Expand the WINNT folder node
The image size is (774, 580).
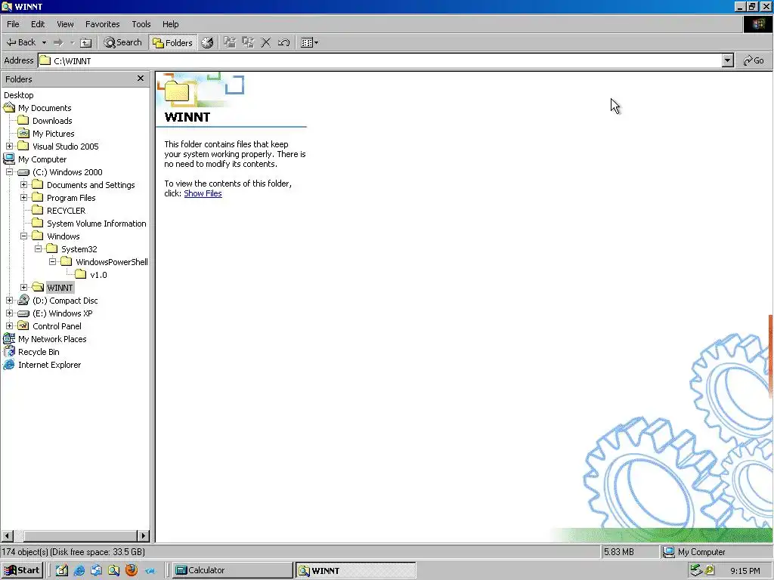click(x=23, y=287)
